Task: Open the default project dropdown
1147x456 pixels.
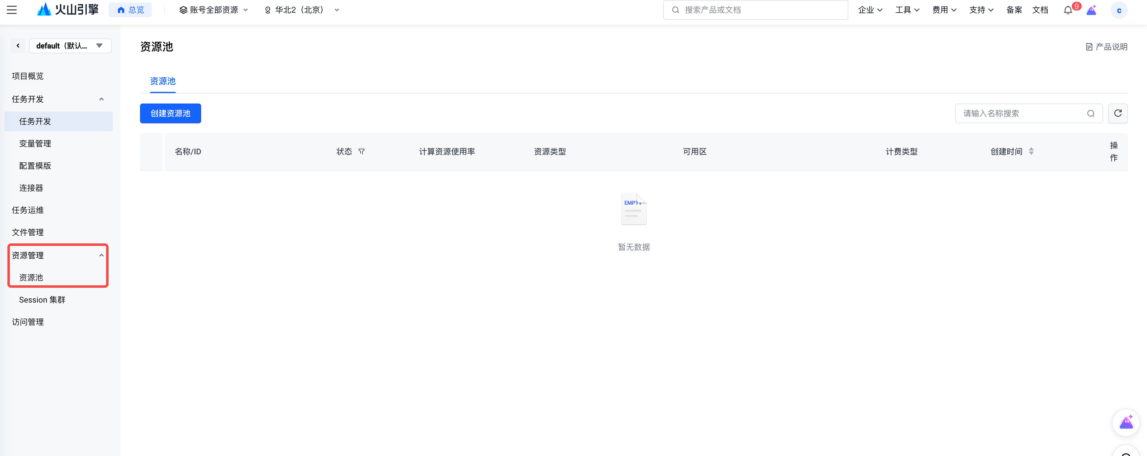Action: [70, 46]
